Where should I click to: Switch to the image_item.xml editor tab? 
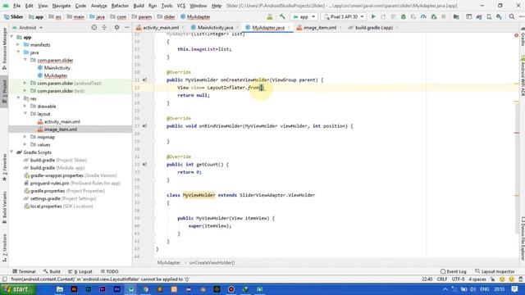pos(319,28)
